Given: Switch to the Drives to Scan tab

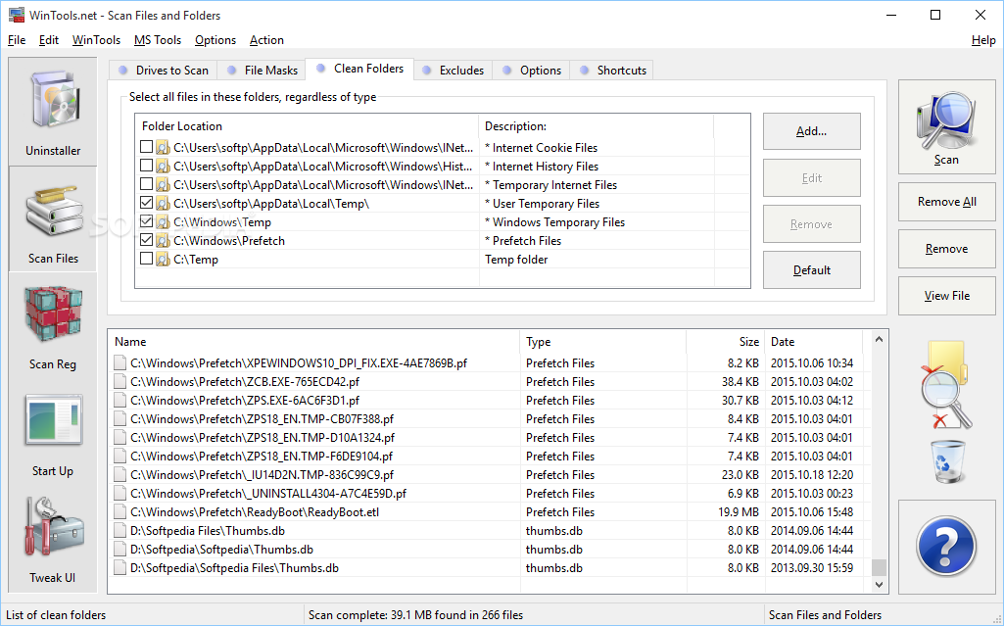Looking at the screenshot, I should pyautogui.click(x=164, y=70).
